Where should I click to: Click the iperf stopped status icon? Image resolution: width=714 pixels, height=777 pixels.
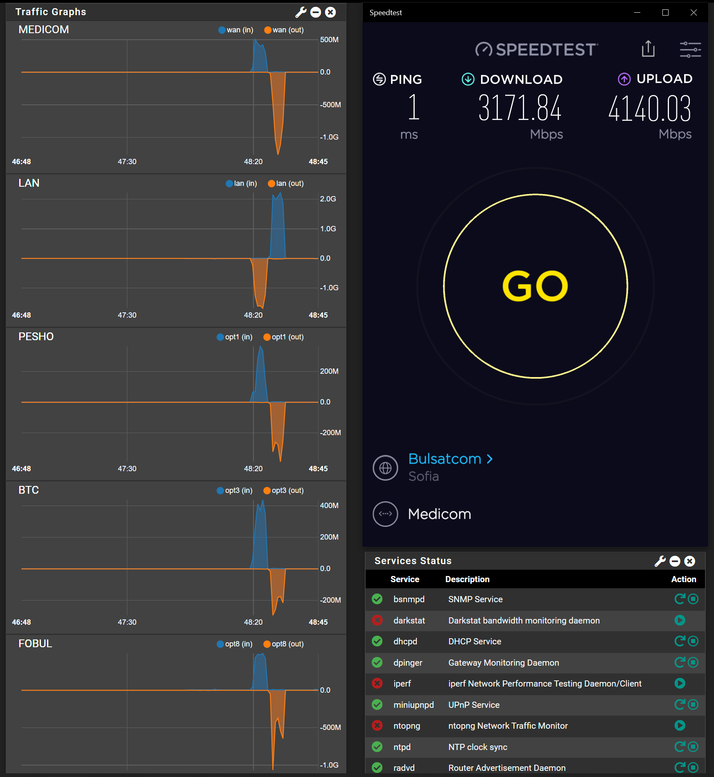coord(377,683)
